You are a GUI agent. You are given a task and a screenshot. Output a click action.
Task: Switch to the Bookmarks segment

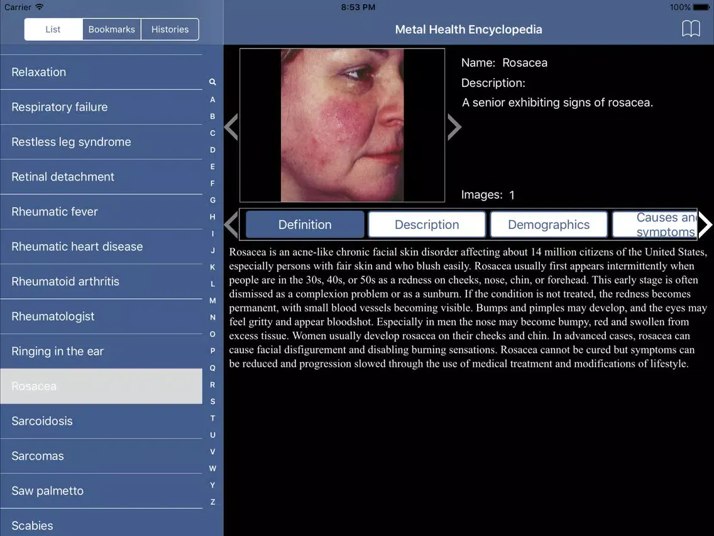pyautogui.click(x=112, y=29)
